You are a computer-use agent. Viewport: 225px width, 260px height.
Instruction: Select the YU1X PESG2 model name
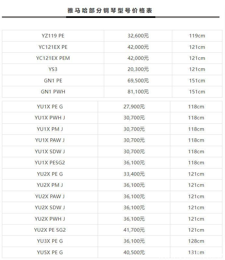(50, 163)
